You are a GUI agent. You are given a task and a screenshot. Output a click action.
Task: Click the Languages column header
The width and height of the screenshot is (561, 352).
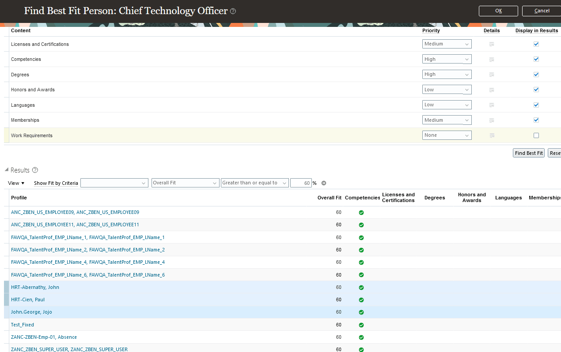(x=508, y=198)
